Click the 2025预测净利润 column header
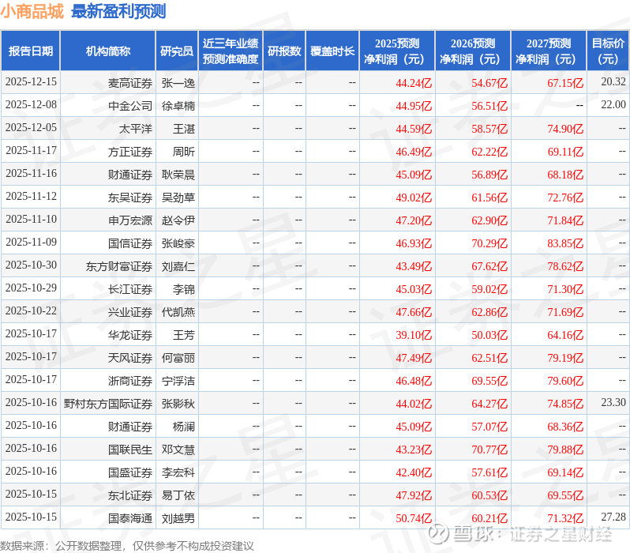Screen dimensions: 630x553 tap(397, 51)
